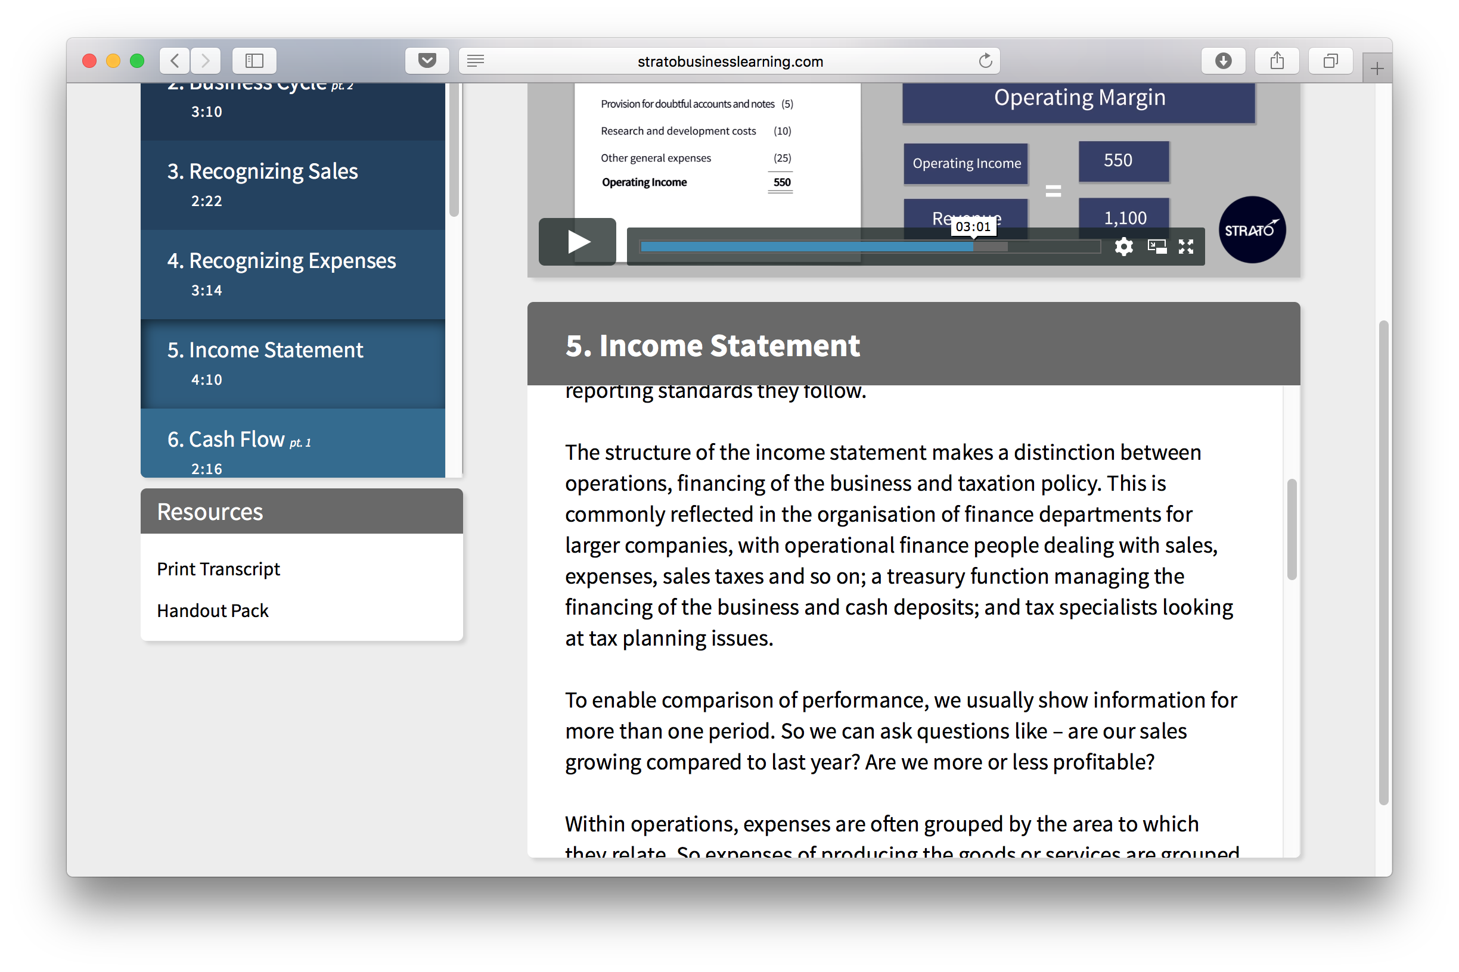Open the Share menu icon

click(x=1277, y=61)
